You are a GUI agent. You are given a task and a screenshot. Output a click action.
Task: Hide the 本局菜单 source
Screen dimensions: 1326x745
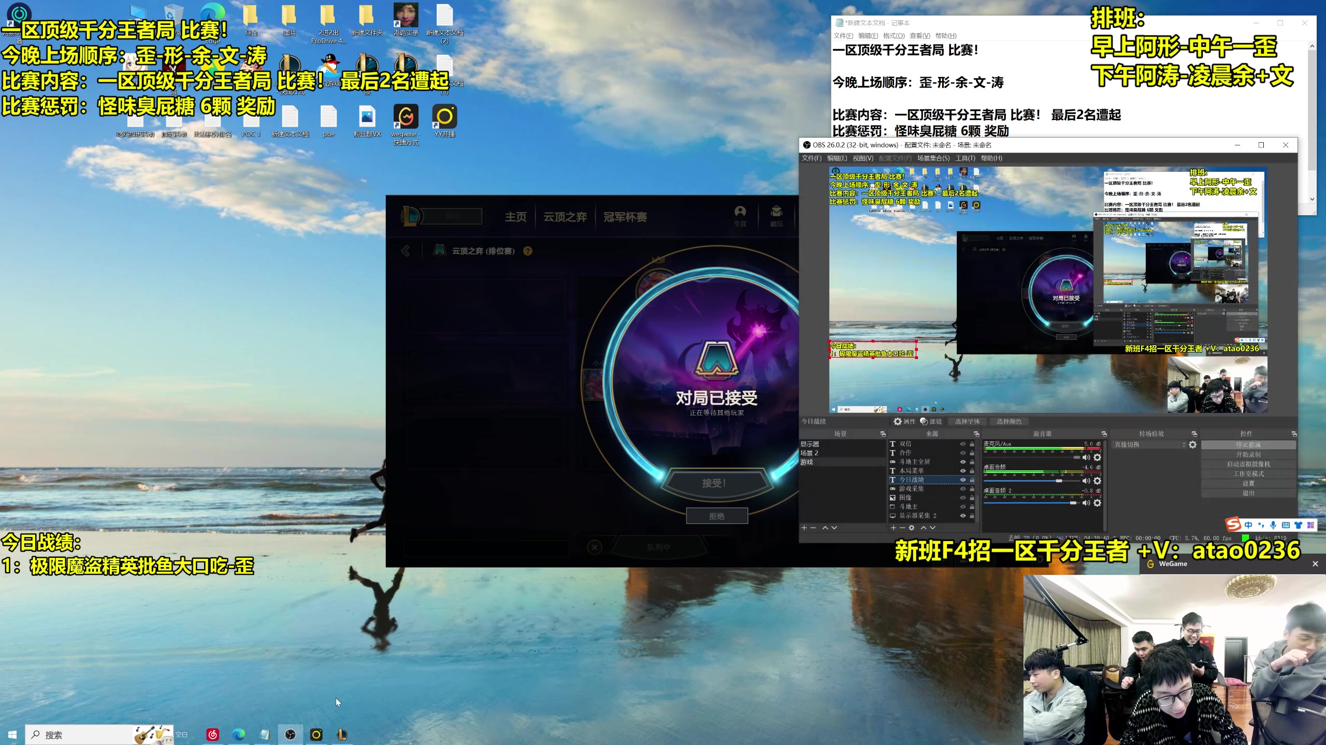tap(963, 471)
